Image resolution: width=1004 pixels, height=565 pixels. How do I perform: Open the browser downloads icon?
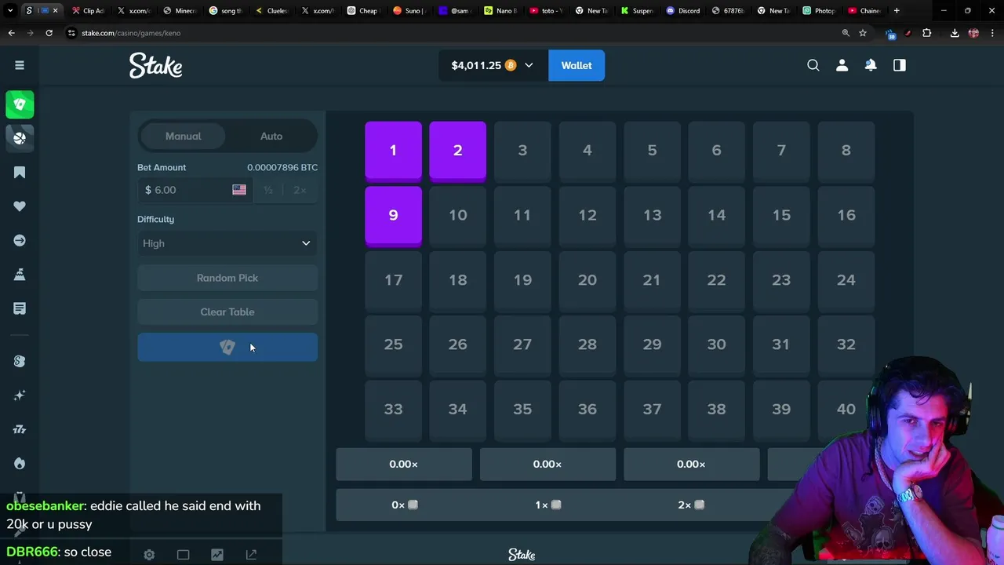(x=955, y=33)
